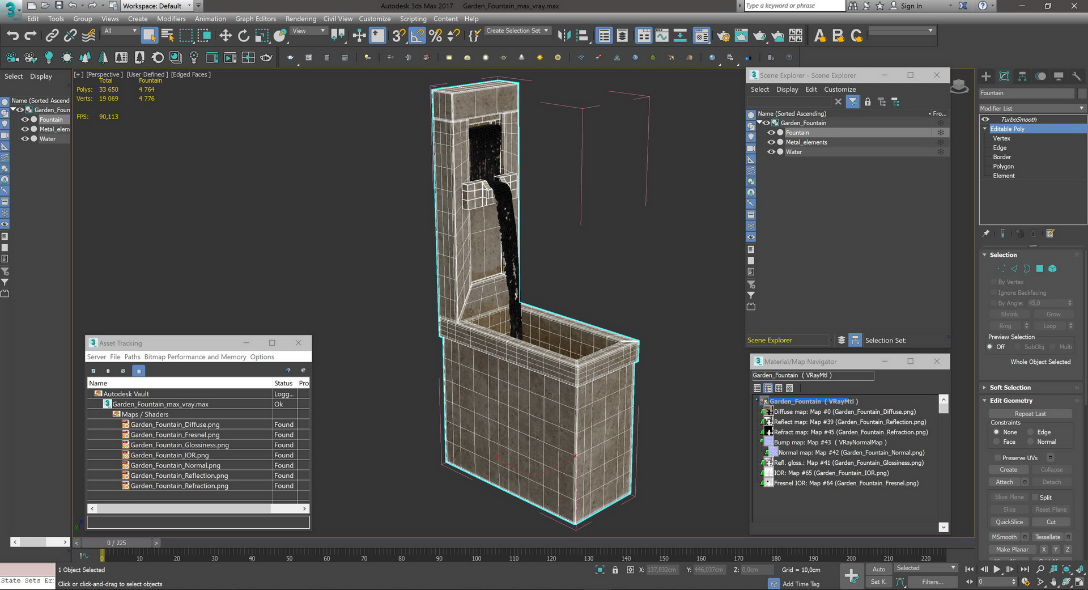Activate the Select and Rotate tool

[244, 36]
